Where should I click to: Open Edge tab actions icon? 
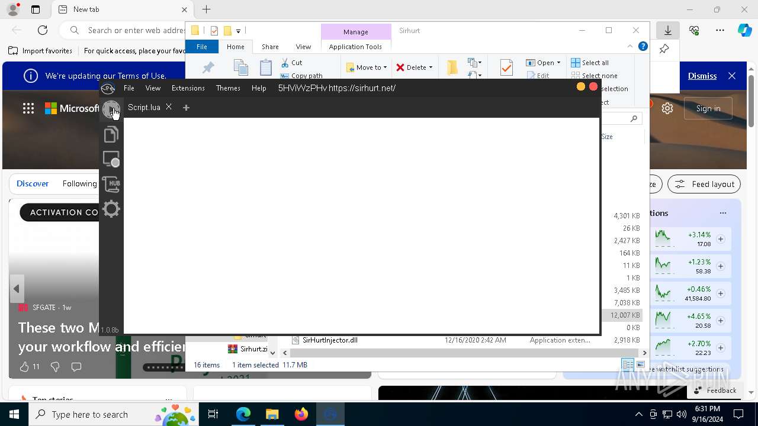tap(36, 9)
